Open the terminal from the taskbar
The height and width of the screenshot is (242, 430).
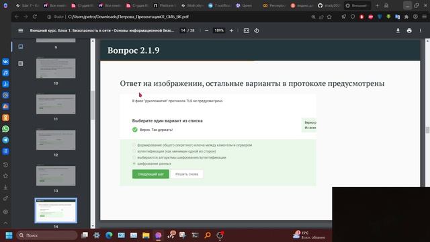(195, 235)
